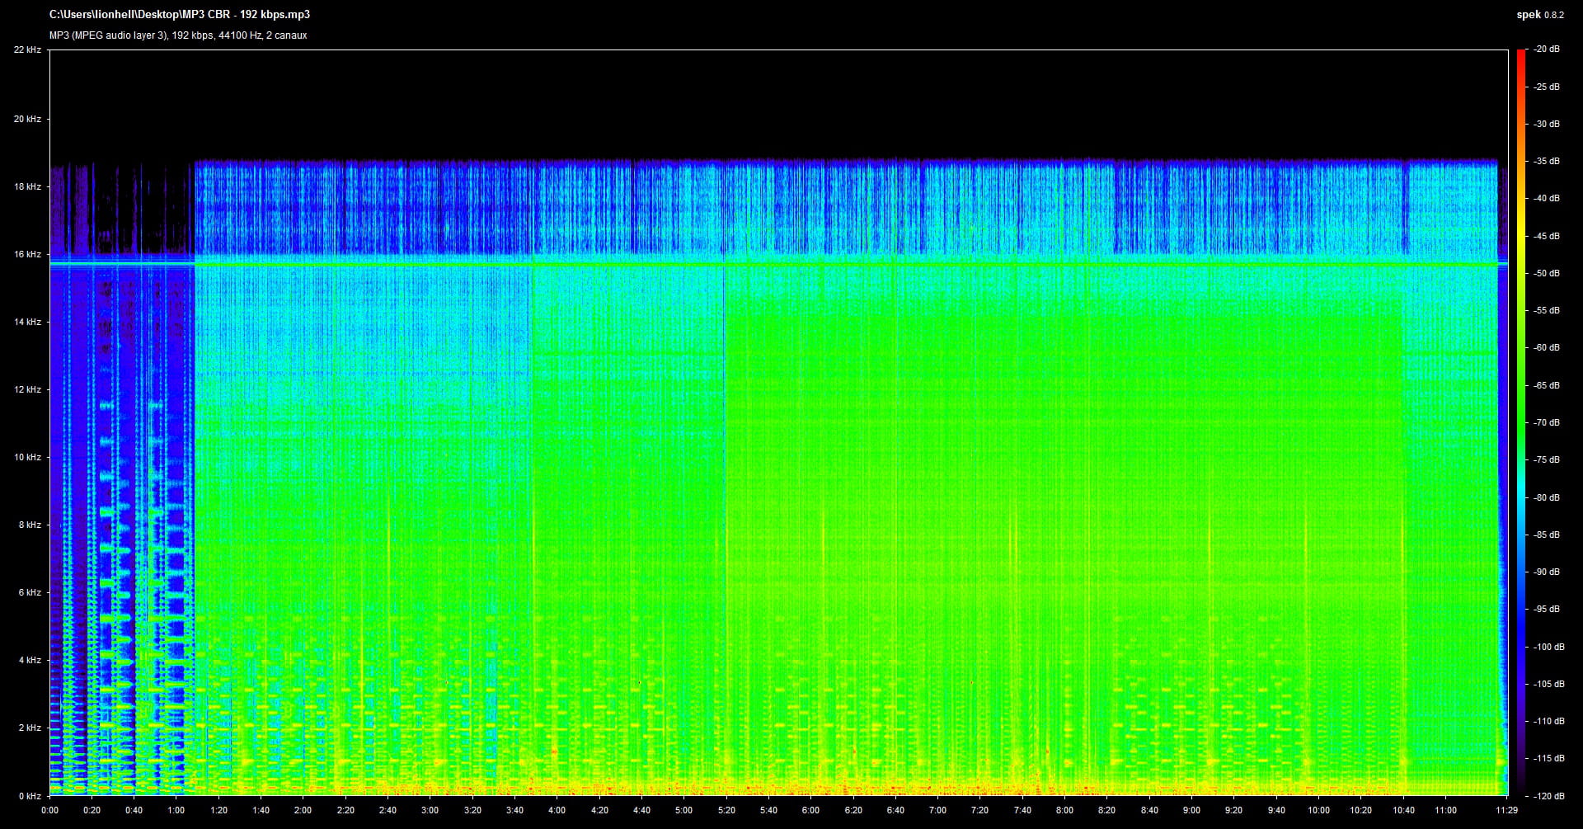
Task: Click the 11:29 end time marker
Action: click(1507, 810)
